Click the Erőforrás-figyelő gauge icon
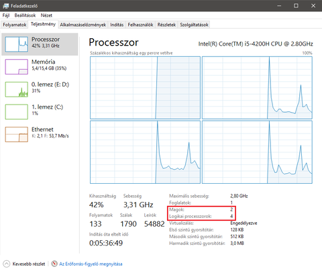The width and height of the screenshot is (322, 273). pos(54,264)
